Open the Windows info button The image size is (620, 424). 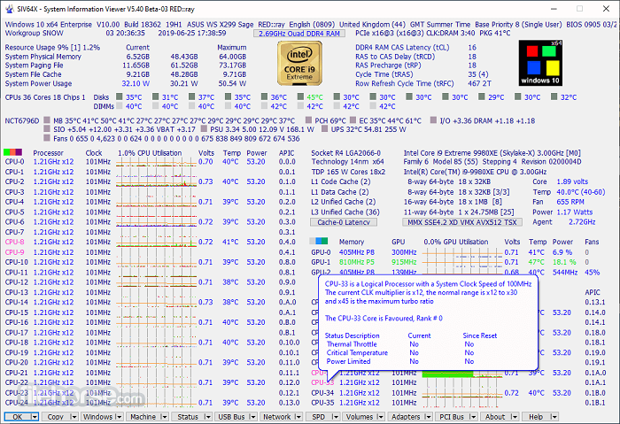(97, 417)
